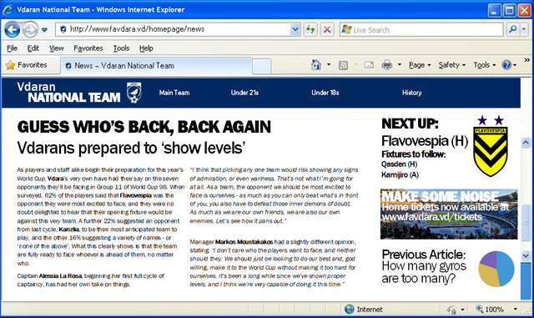
Task: Click the scrollbar up arrow
Action: (x=526, y=142)
